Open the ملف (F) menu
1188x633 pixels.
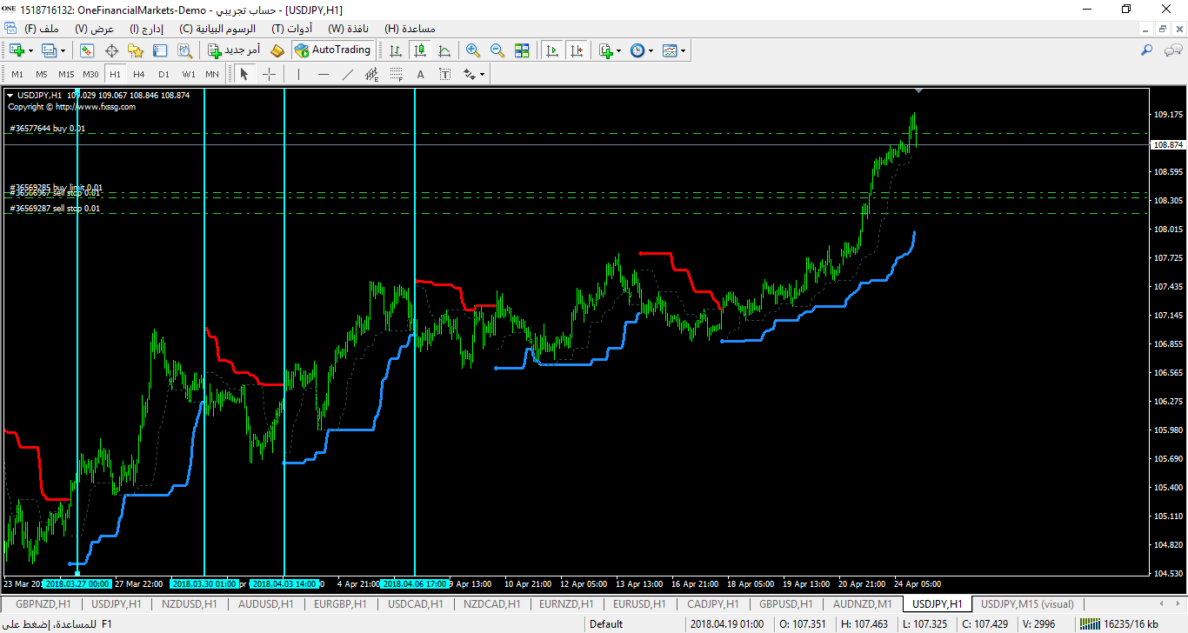pos(42,28)
